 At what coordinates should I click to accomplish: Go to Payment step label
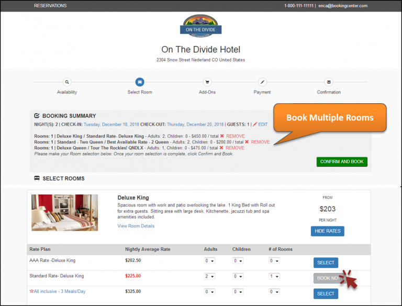262,92
